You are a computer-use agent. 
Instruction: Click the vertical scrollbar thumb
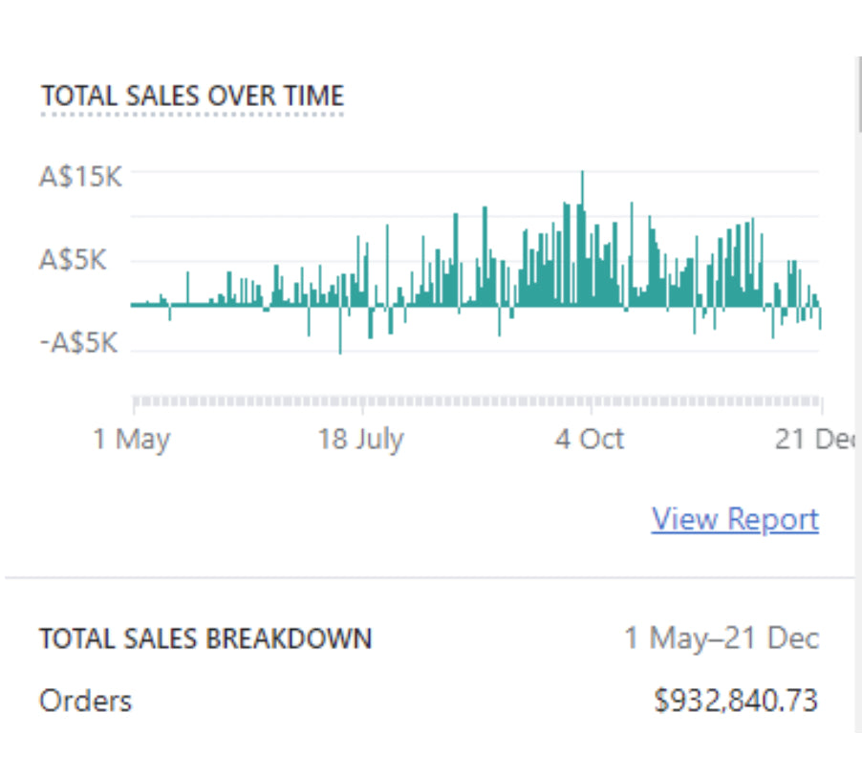coord(859,94)
